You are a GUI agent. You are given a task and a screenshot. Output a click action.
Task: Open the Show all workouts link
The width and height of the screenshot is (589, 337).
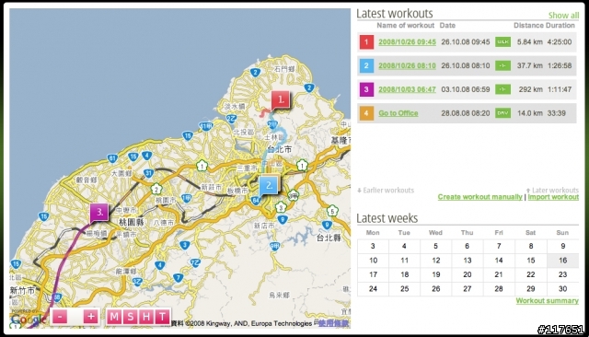[x=563, y=16]
